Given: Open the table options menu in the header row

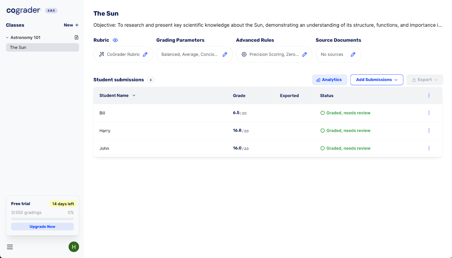Looking at the screenshot, I should [429, 95].
